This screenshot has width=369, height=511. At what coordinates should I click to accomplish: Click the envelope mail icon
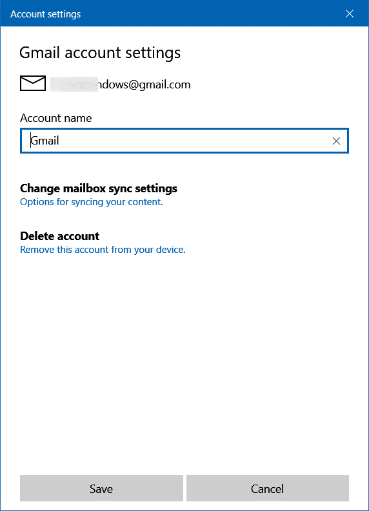point(33,83)
